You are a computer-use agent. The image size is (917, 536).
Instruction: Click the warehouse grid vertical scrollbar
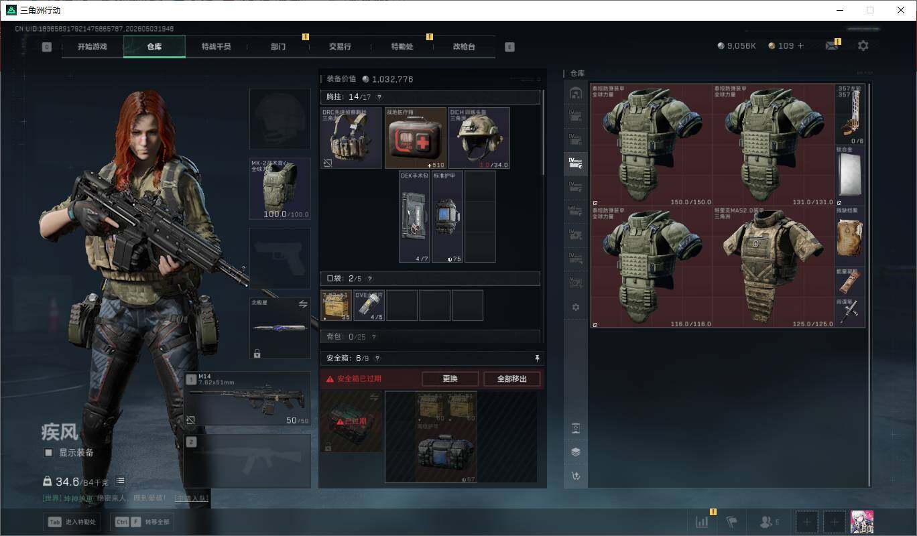click(x=870, y=285)
